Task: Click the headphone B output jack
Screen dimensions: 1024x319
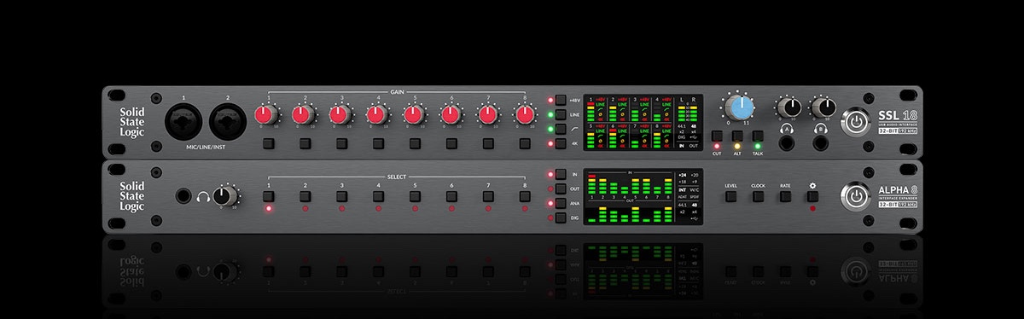Action: [821, 144]
